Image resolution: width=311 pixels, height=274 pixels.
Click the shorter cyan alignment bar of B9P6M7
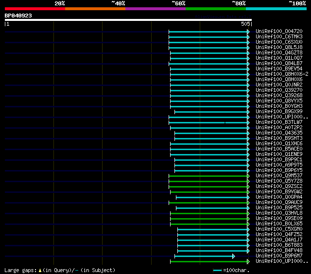[204, 256]
